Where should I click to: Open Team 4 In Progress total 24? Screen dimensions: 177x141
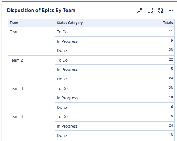coord(171,125)
